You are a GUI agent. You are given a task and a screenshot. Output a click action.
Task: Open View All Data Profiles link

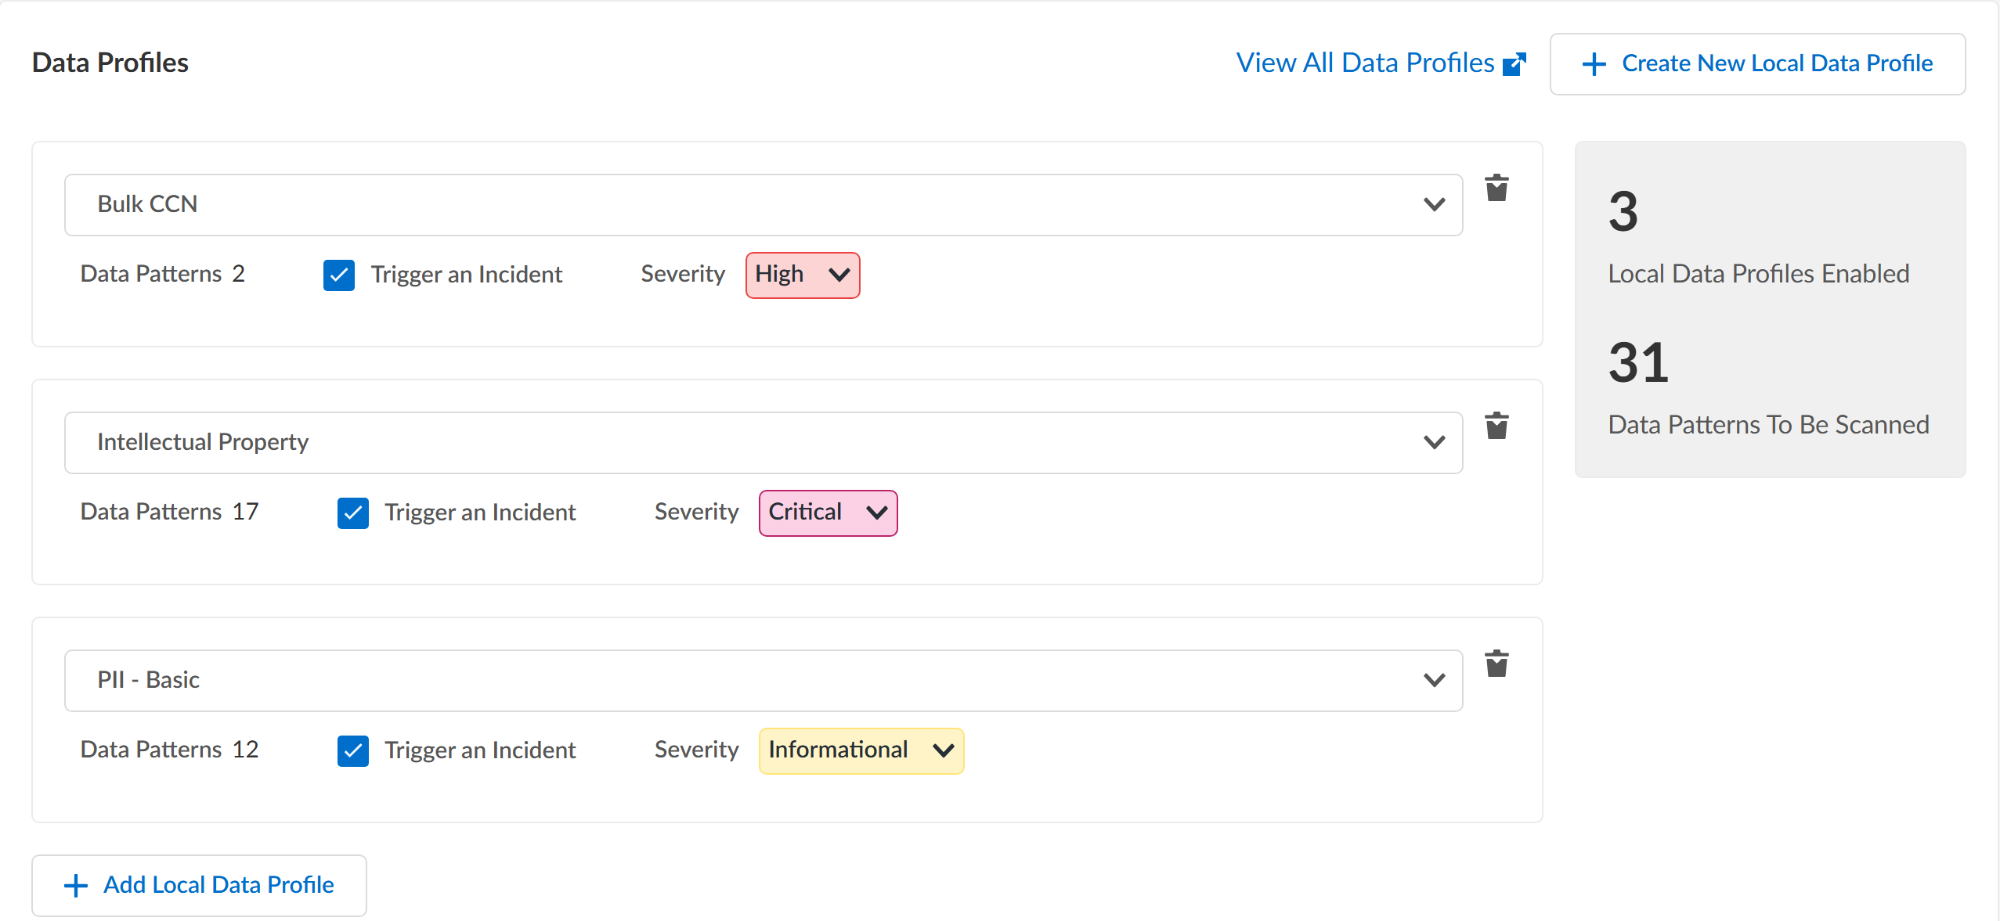pos(1365,63)
